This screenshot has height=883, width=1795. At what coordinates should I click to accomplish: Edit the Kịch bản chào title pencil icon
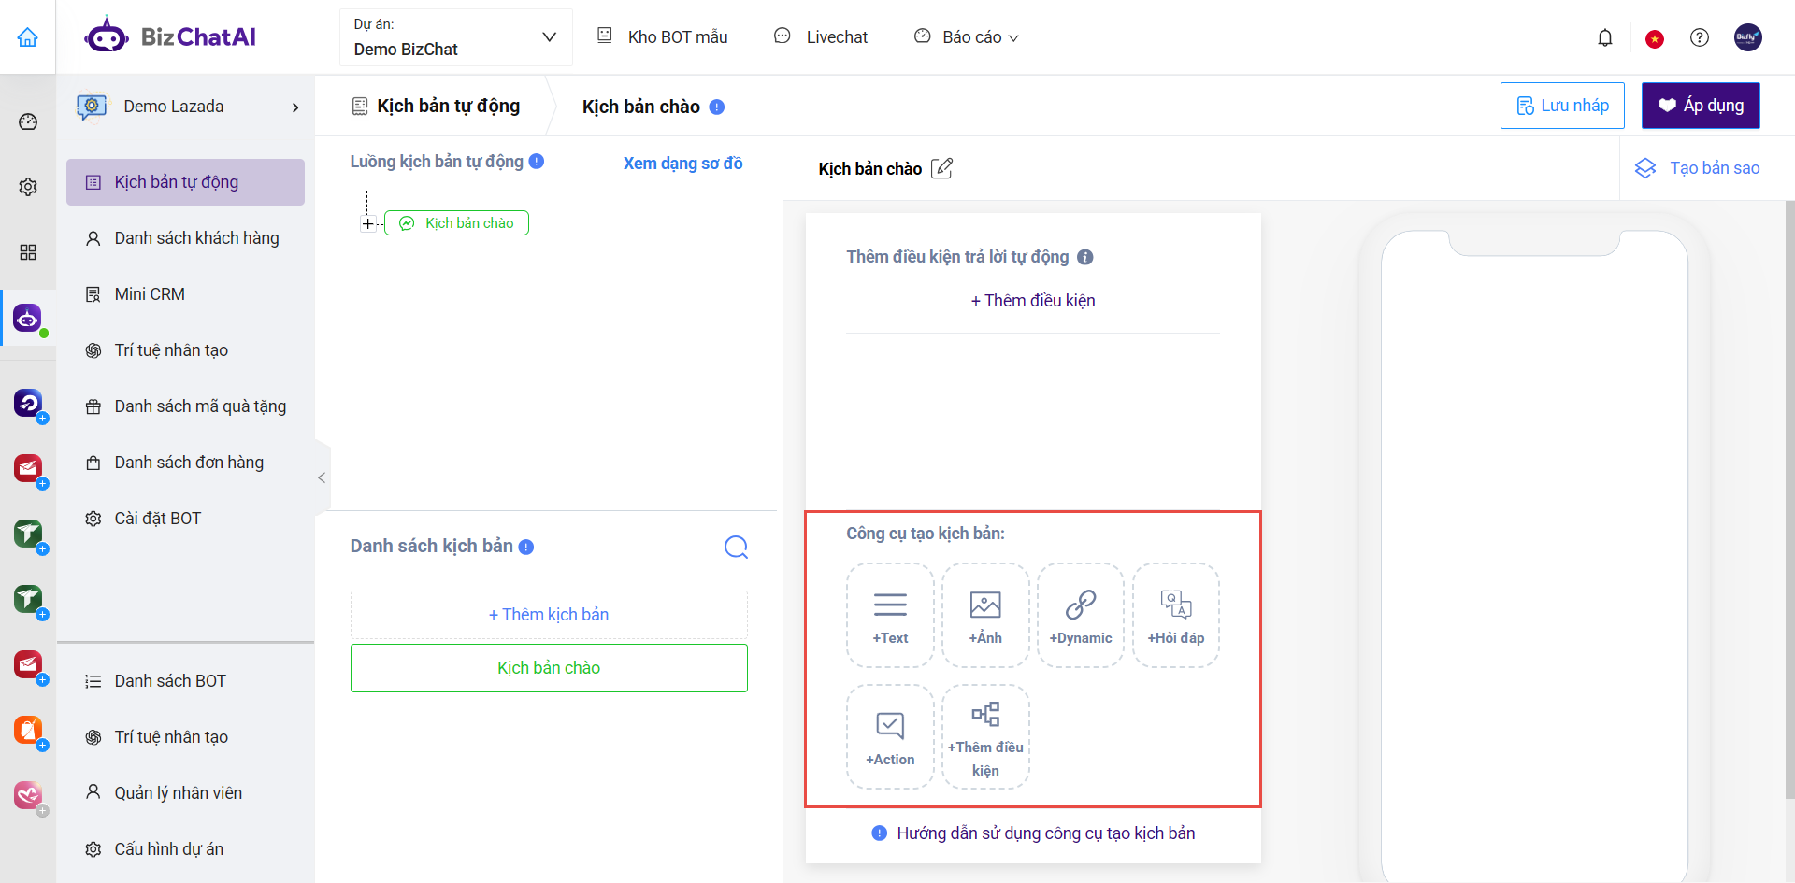[941, 168]
